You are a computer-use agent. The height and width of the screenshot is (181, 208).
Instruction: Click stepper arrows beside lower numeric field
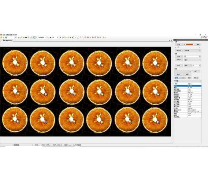(x=200, y=65)
